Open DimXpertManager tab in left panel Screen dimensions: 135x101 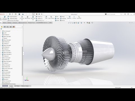[11, 27]
